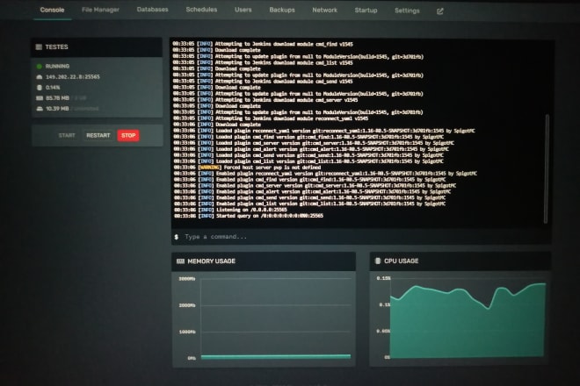This screenshot has height=386, width=580.
Task: Click the 10.39 MB disk value
Action: coord(57,109)
